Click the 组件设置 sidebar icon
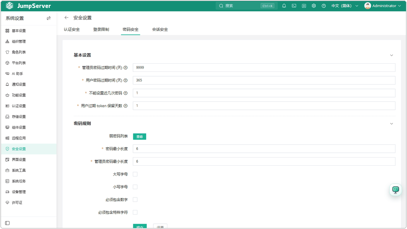This screenshot has height=229, width=407. point(7,128)
